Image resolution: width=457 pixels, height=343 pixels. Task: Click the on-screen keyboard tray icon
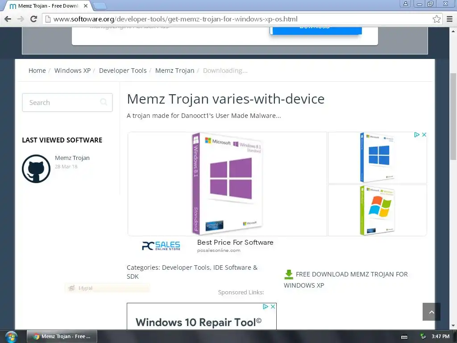[404, 337]
